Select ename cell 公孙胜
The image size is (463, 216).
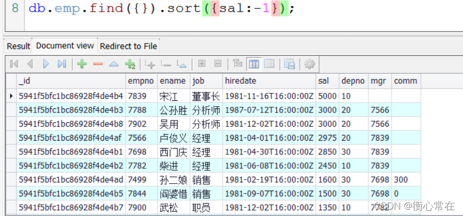coord(173,110)
